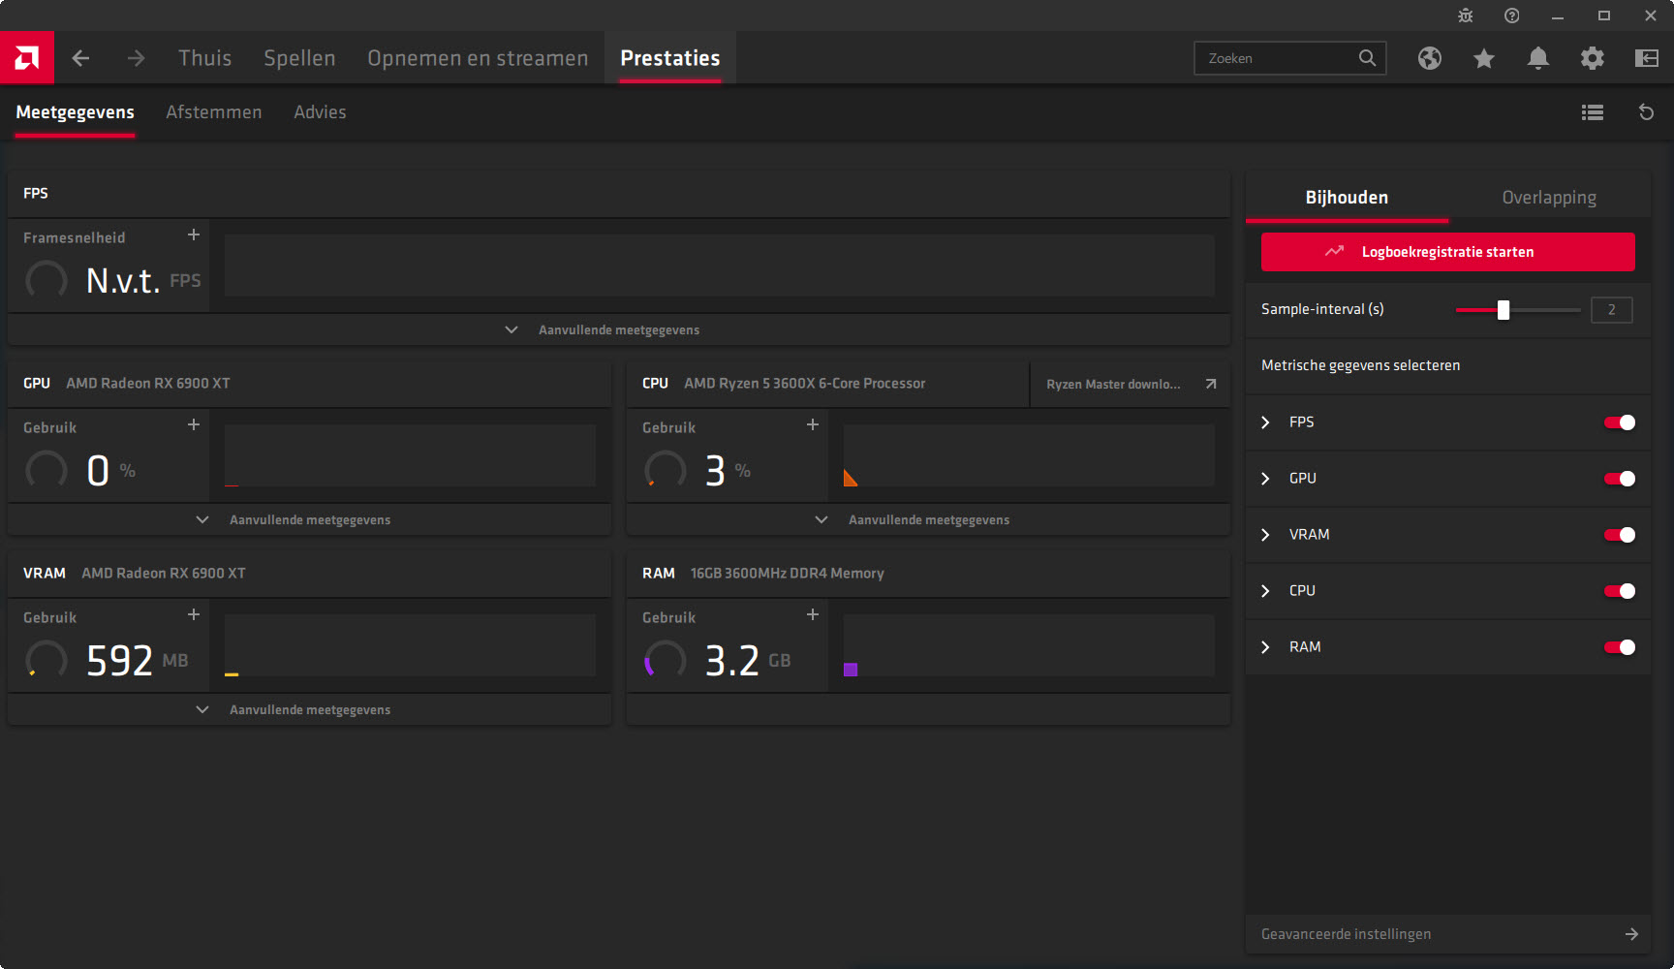This screenshot has height=969, width=1674.
Task: Add Framesnelheid metric with plus icon
Action: click(x=194, y=234)
